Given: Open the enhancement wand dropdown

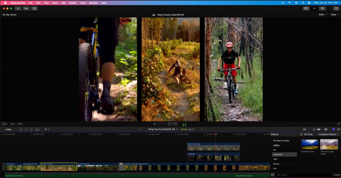Looking at the screenshot, I should [13, 124].
